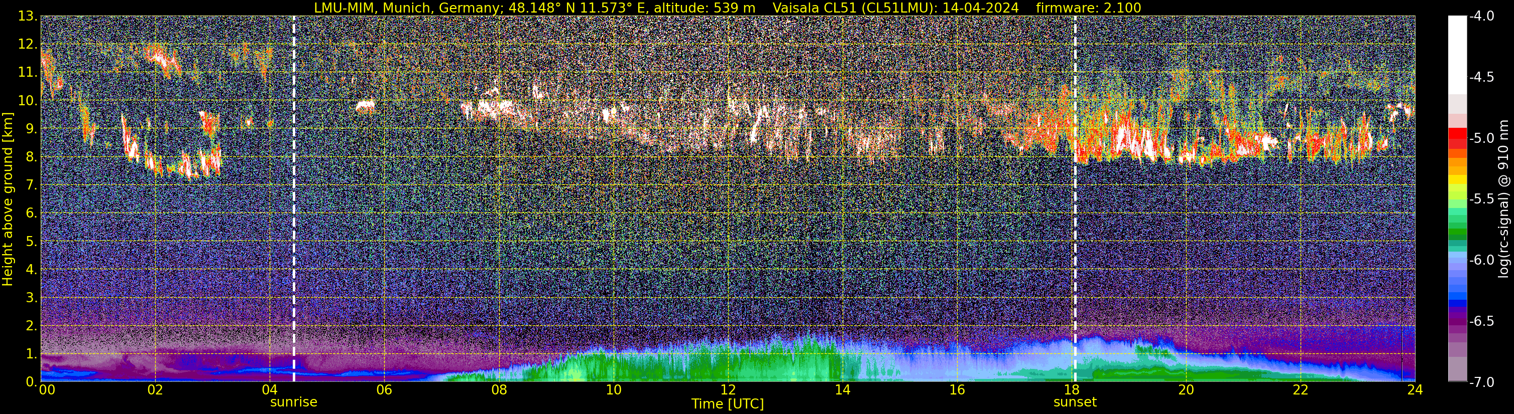1514x414 pixels.
Task: Click the '6.' height tick label
Action: point(31,214)
